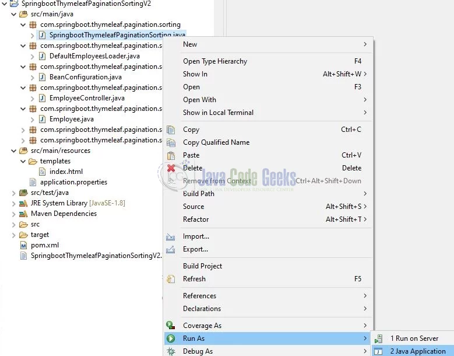This screenshot has height=356, width=454.
Task: Click the Employee.java file icon
Action: click(x=43, y=119)
